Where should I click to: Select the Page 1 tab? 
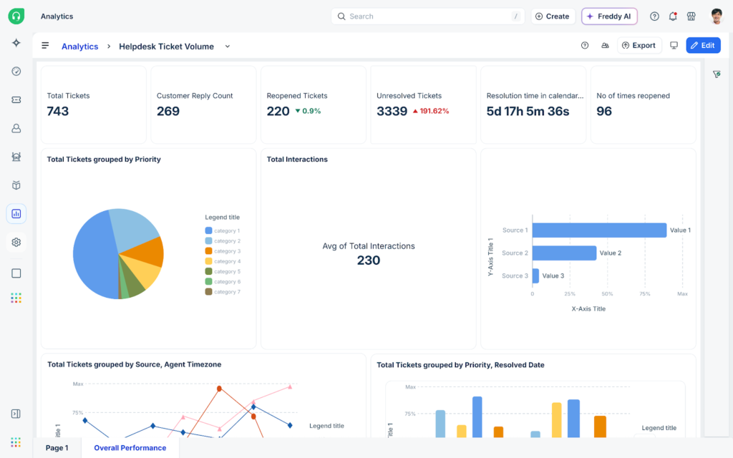pyautogui.click(x=57, y=447)
